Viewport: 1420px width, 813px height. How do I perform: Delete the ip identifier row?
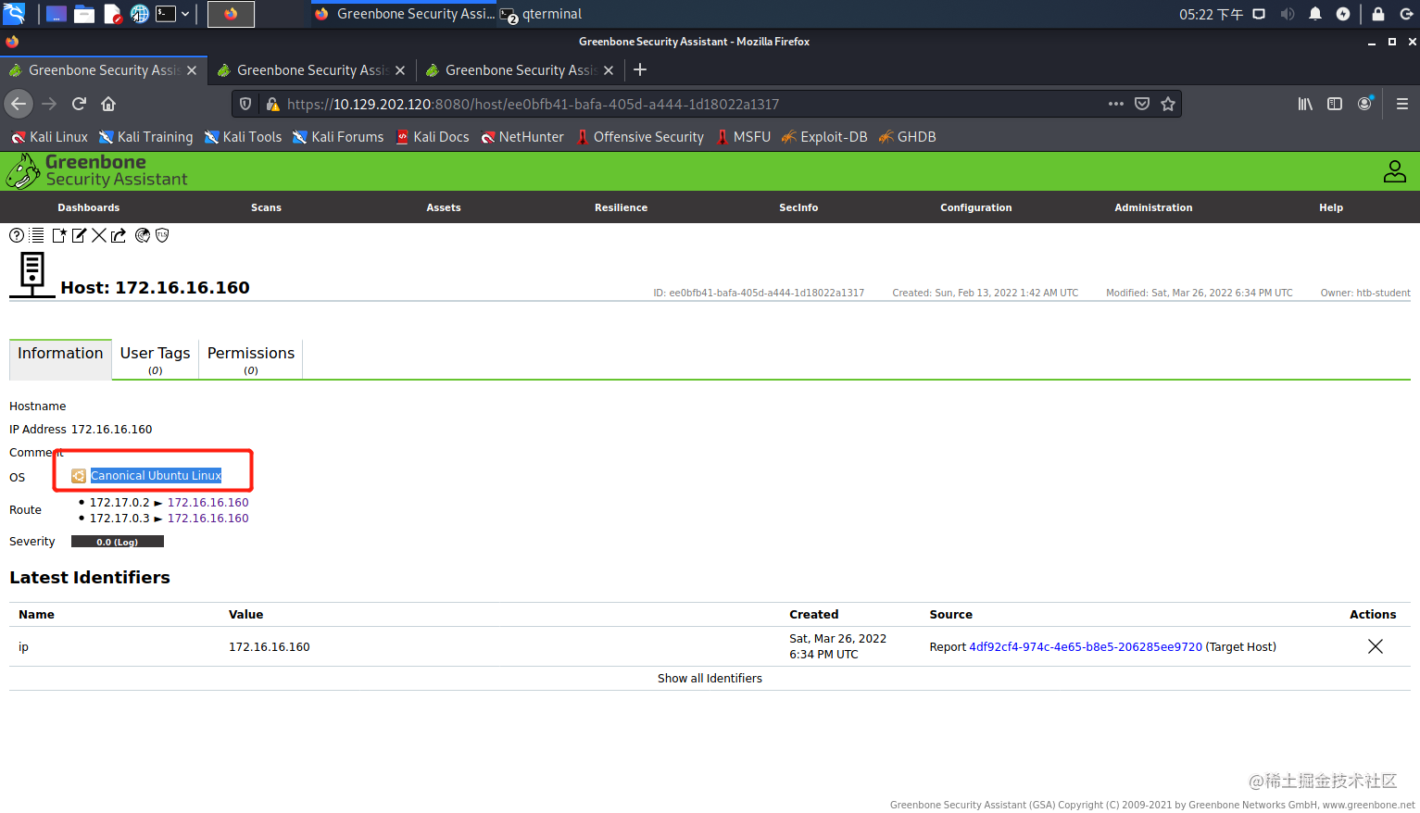coord(1376,646)
